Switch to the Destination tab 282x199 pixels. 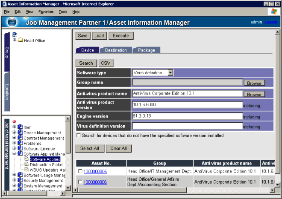coord(116,50)
